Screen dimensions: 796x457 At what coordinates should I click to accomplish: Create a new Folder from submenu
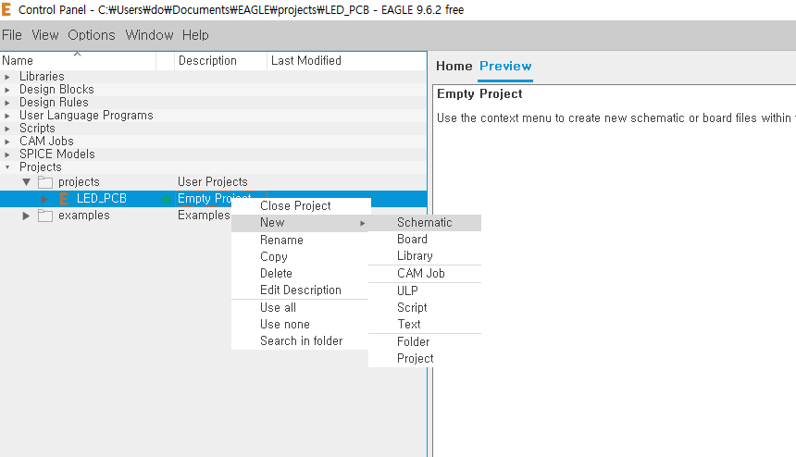coord(425,342)
